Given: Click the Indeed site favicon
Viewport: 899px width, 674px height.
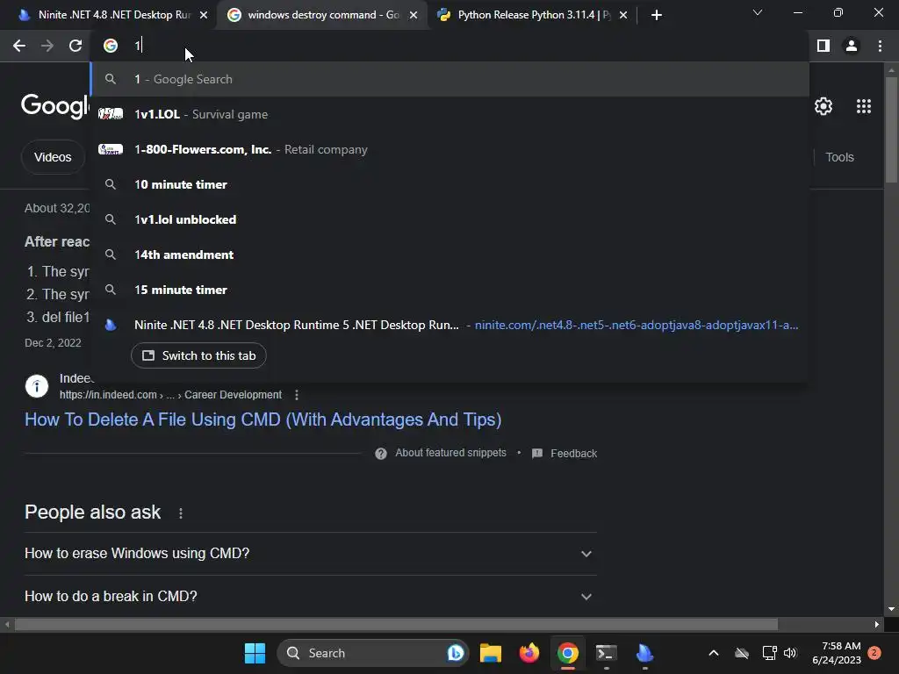Looking at the screenshot, I should tap(37, 386).
